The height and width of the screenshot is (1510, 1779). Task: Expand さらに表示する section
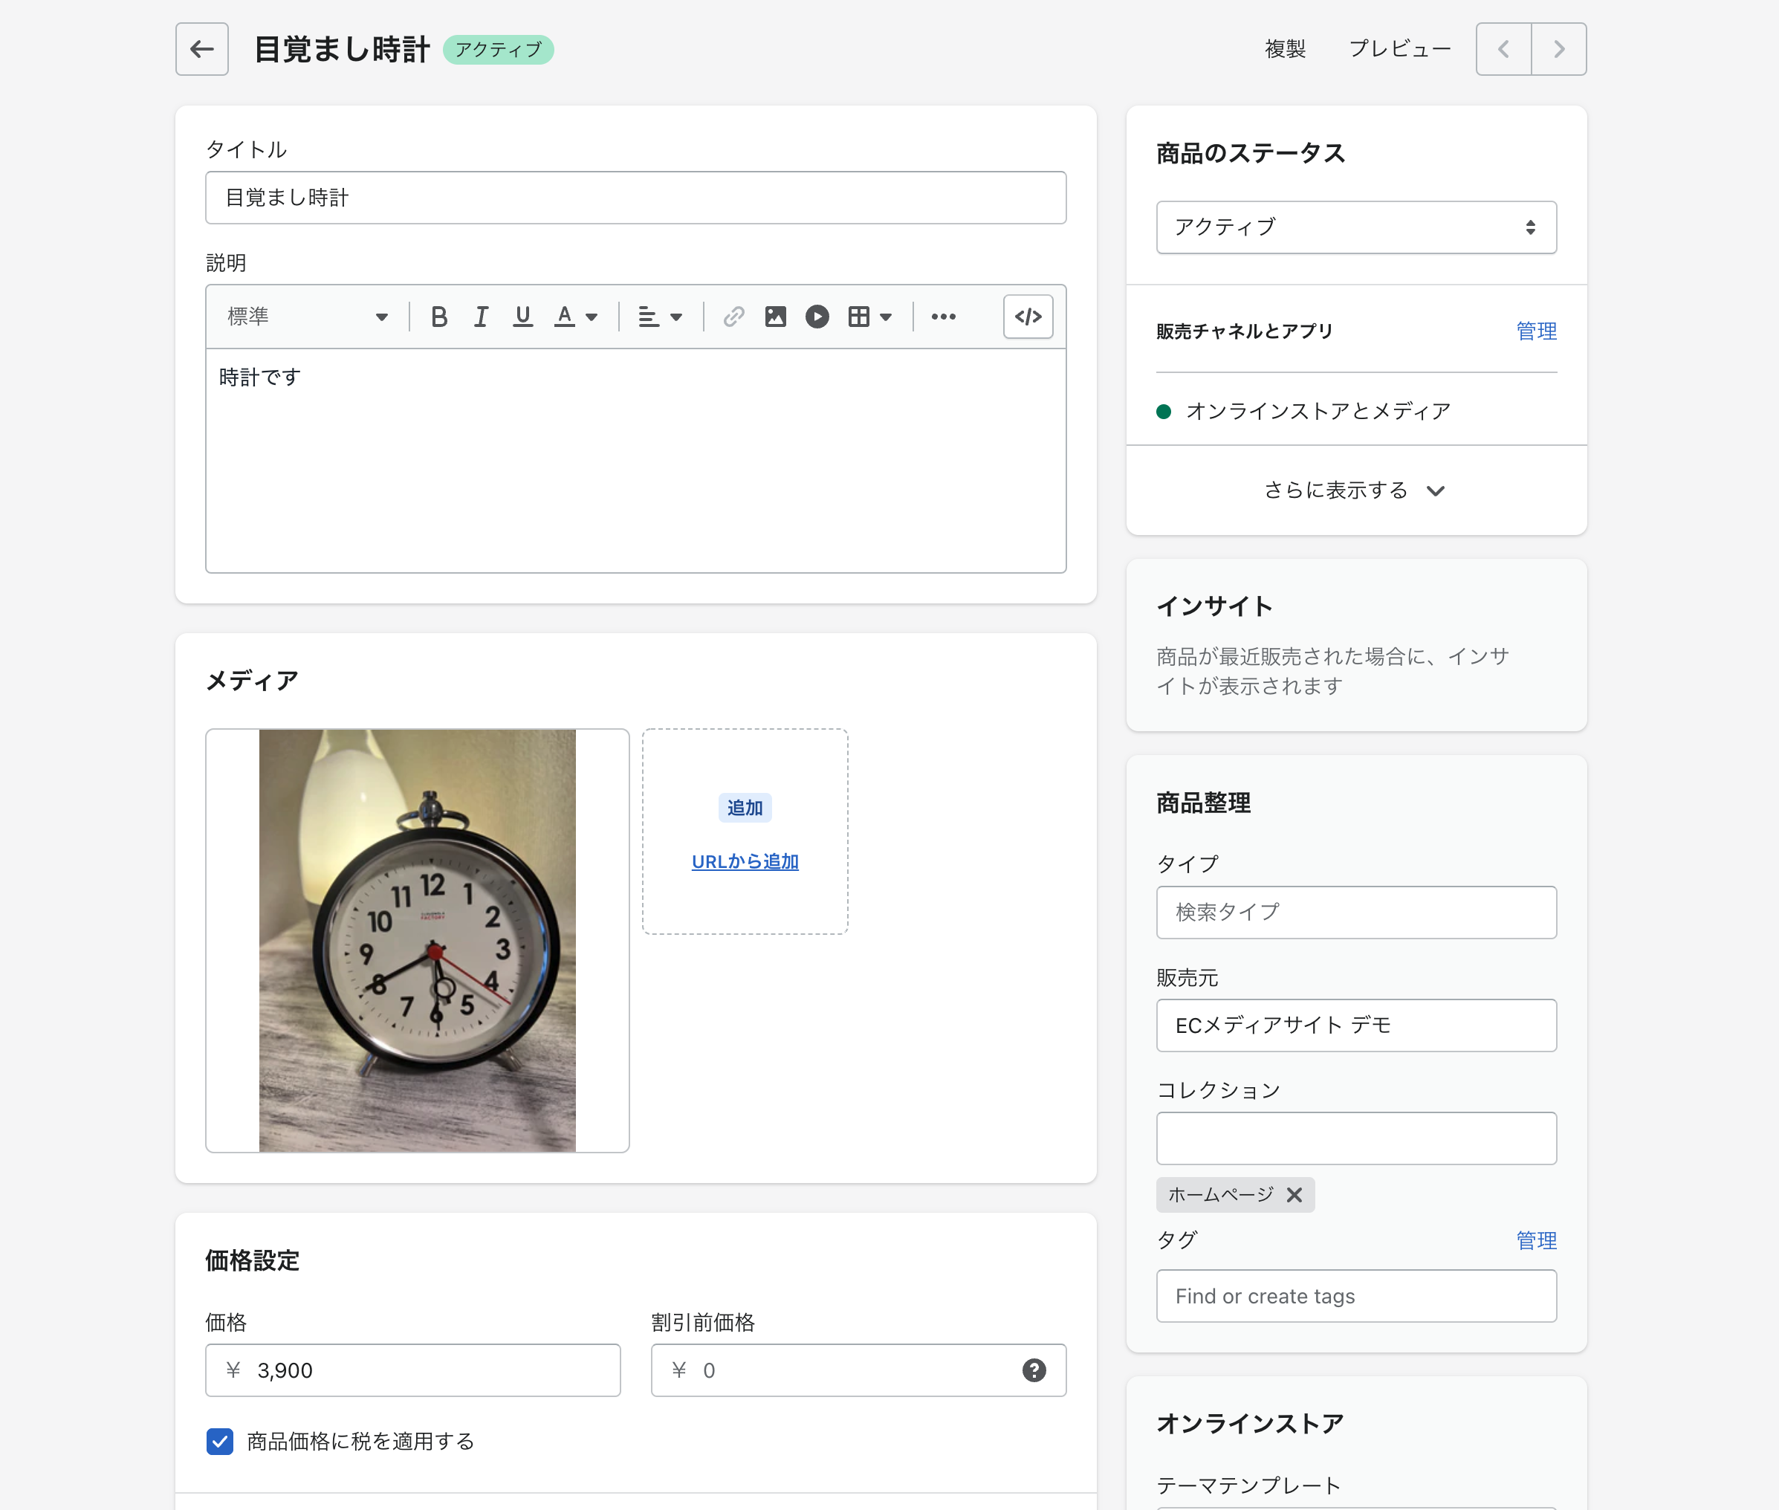tap(1355, 490)
